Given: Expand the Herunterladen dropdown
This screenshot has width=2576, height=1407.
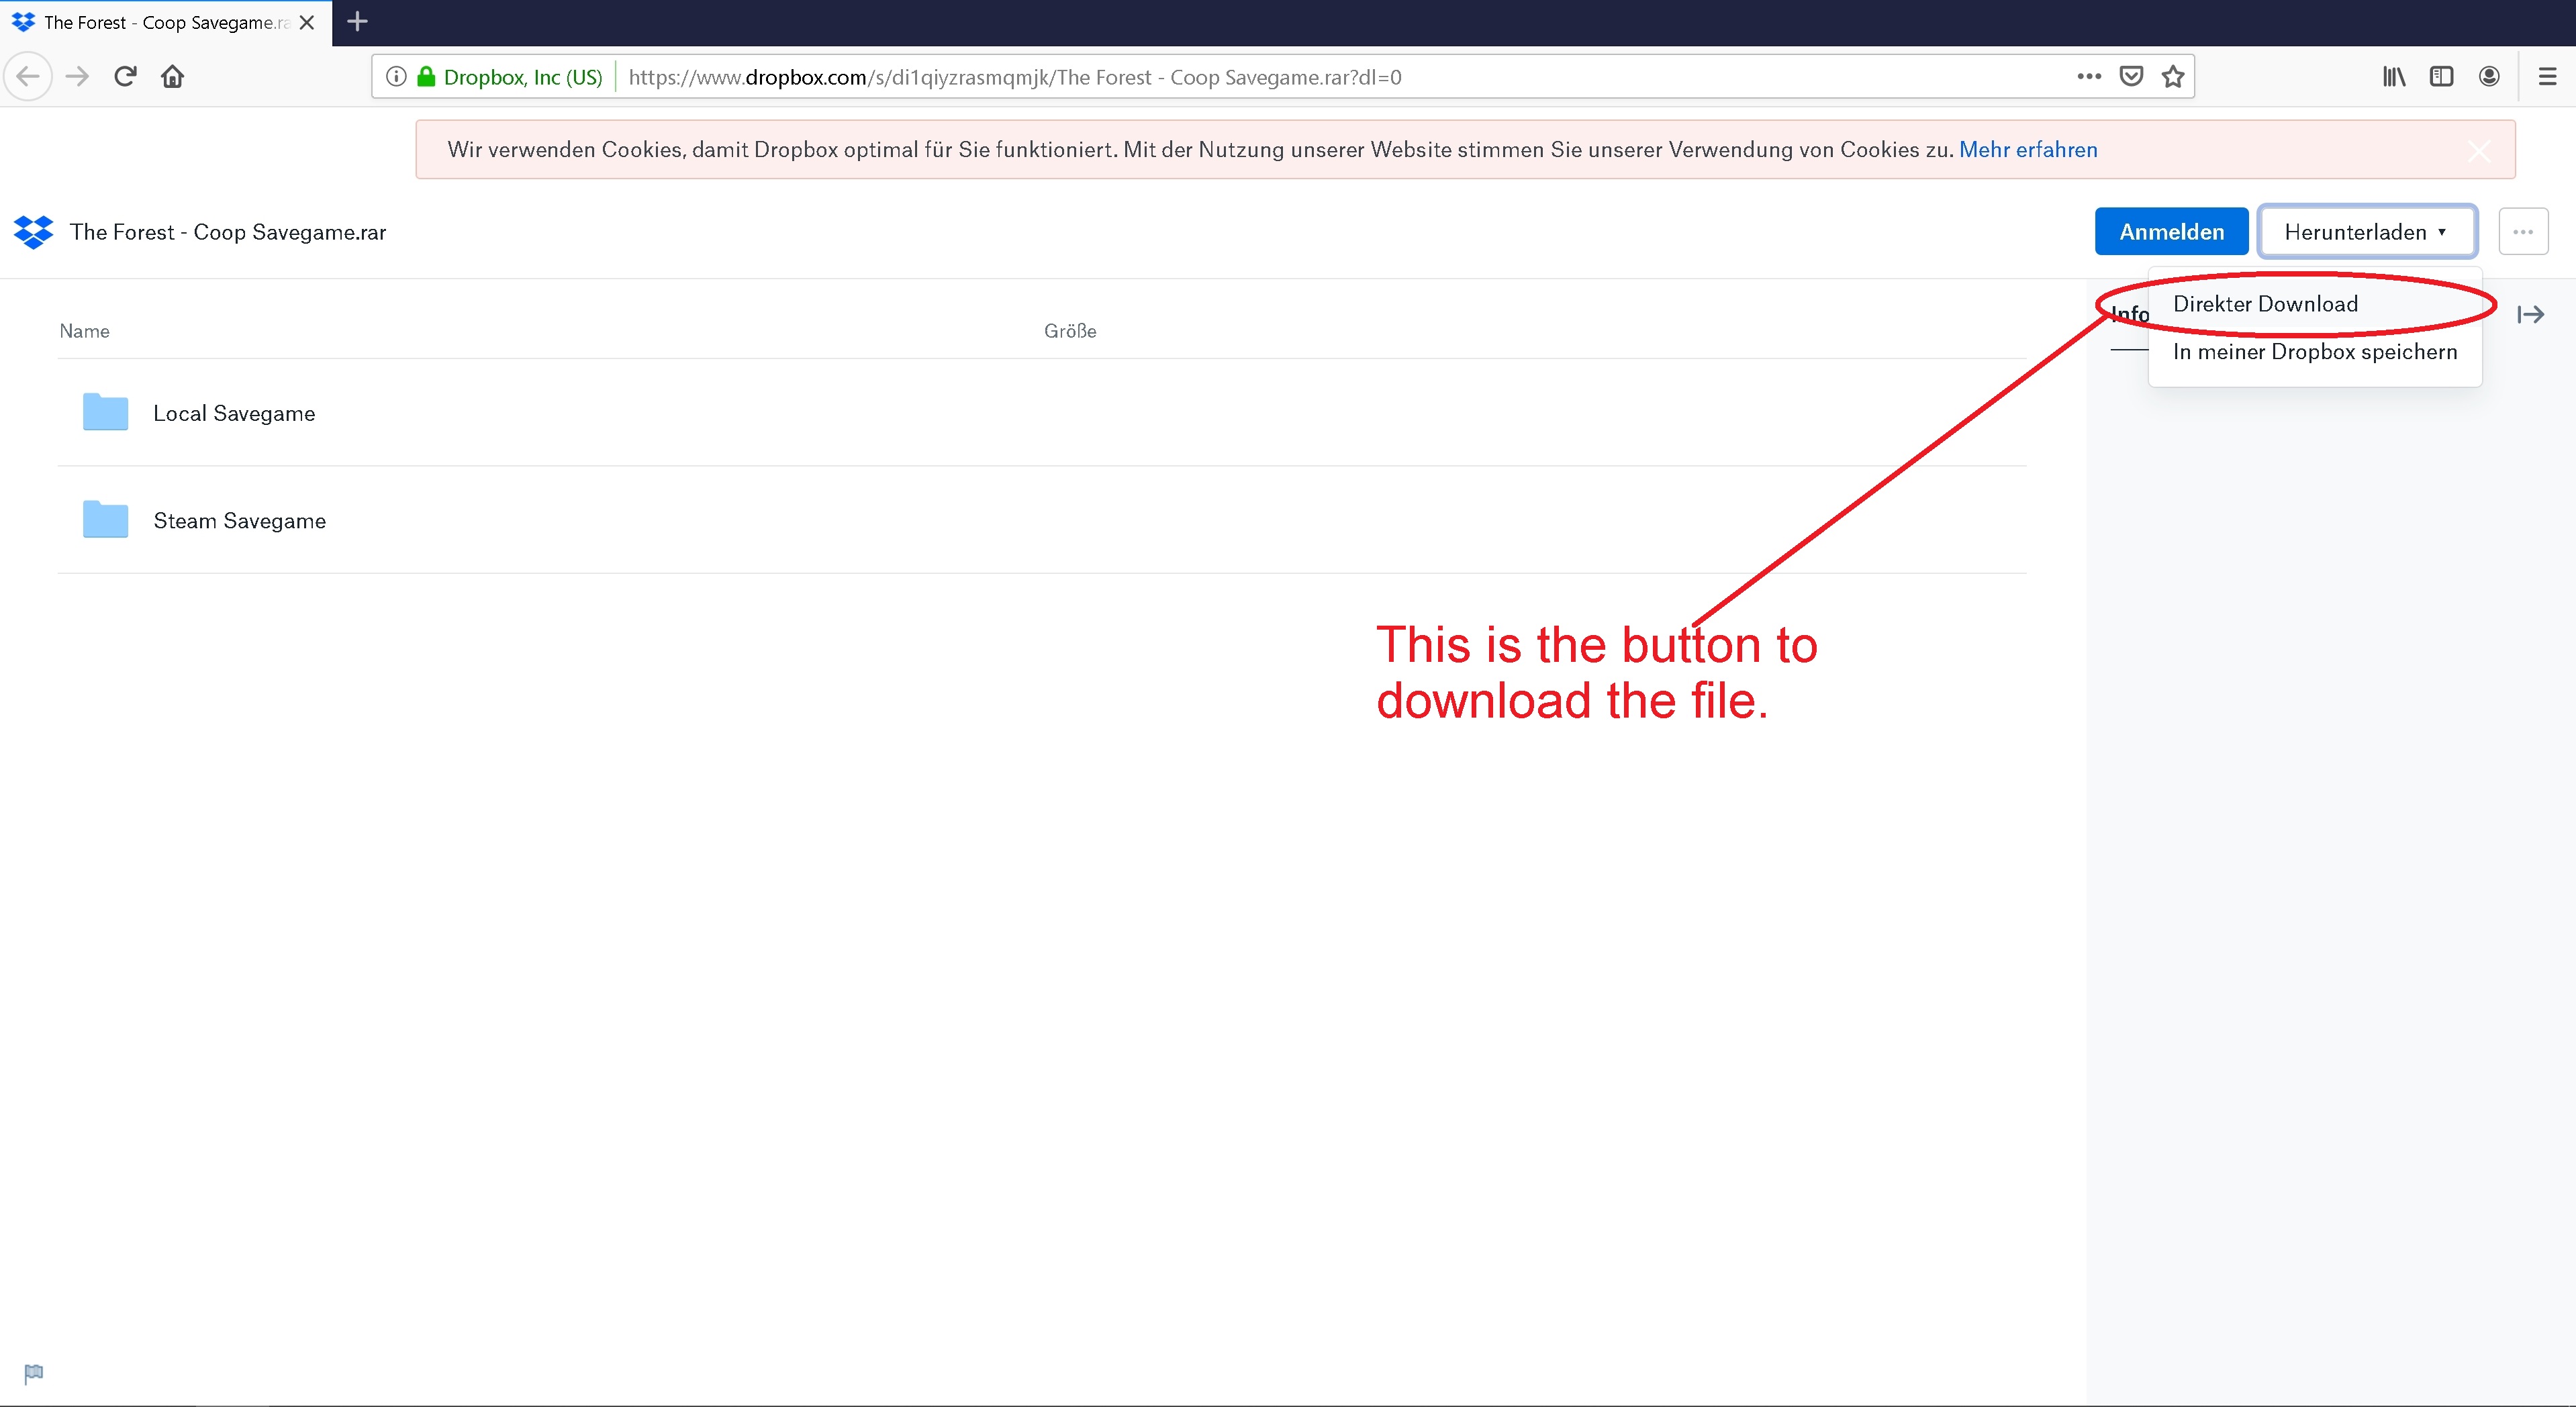Looking at the screenshot, I should click(2366, 232).
